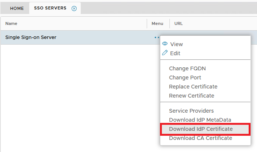Click Download CA Certificate
The image size is (257, 152).
pyautogui.click(x=200, y=138)
